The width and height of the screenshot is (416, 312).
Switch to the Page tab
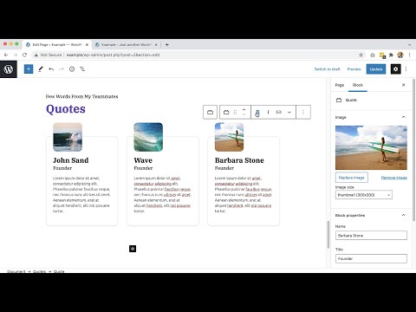340,85
